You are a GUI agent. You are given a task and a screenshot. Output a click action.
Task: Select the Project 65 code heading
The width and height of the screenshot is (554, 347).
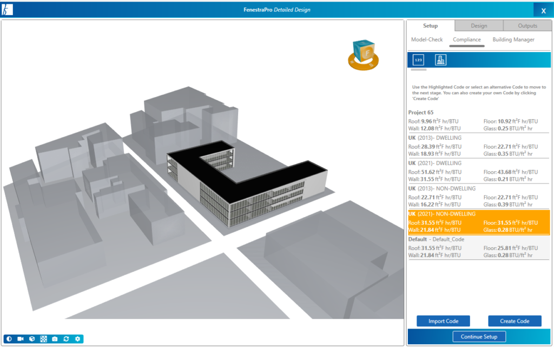[x=421, y=113]
